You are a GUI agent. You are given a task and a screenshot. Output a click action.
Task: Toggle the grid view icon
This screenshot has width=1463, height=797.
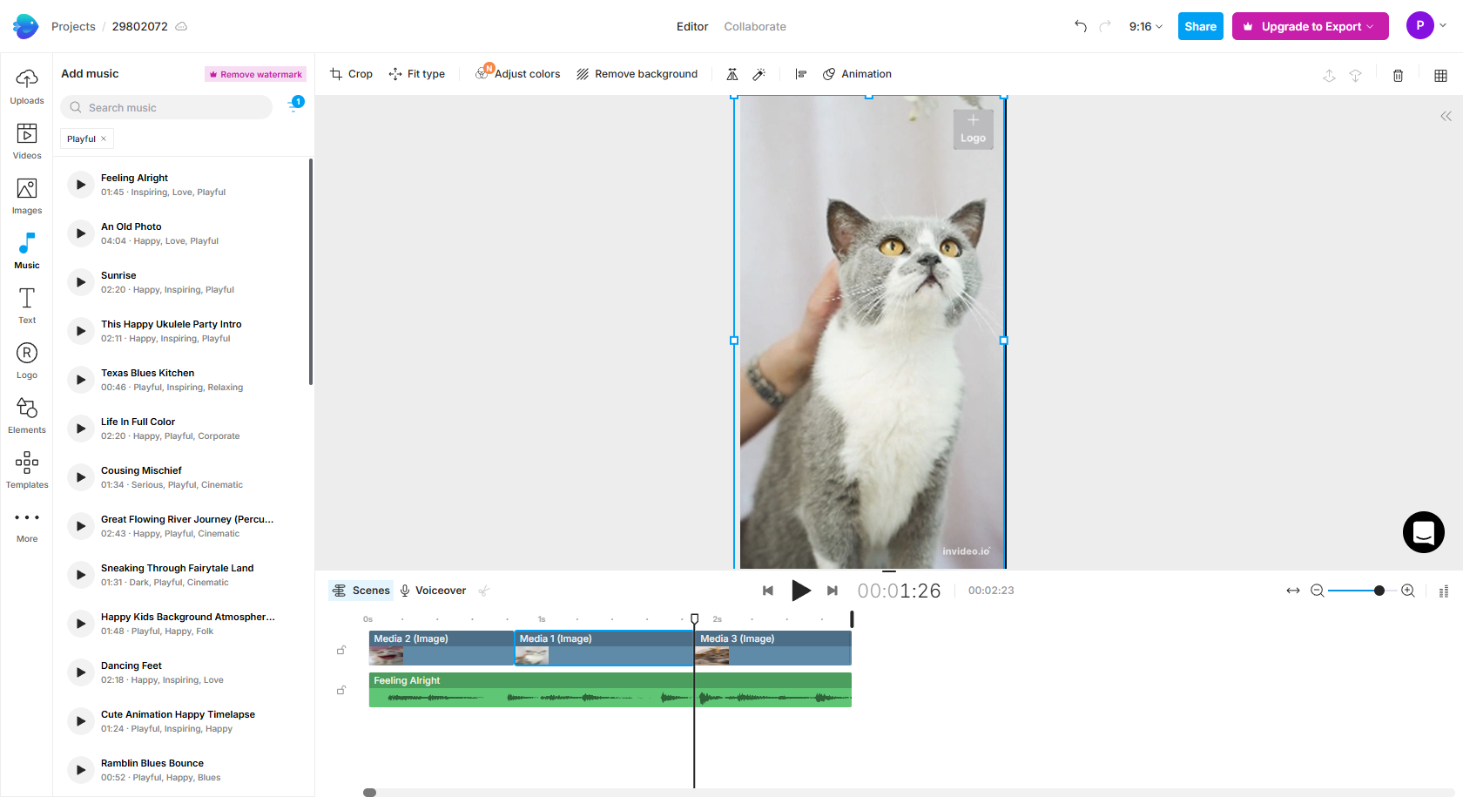1440,76
